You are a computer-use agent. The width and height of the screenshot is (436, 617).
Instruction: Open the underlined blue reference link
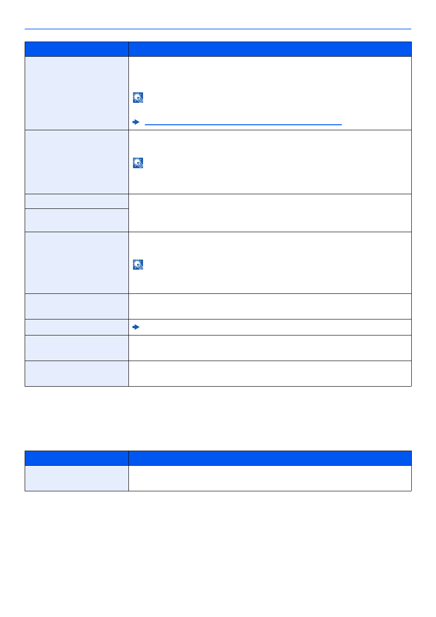coord(243,124)
